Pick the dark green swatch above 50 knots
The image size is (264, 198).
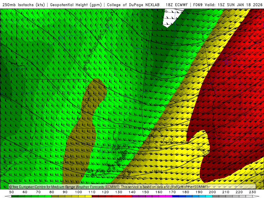pos(15,196)
